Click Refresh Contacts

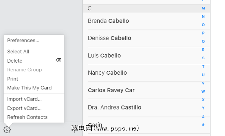(28, 117)
